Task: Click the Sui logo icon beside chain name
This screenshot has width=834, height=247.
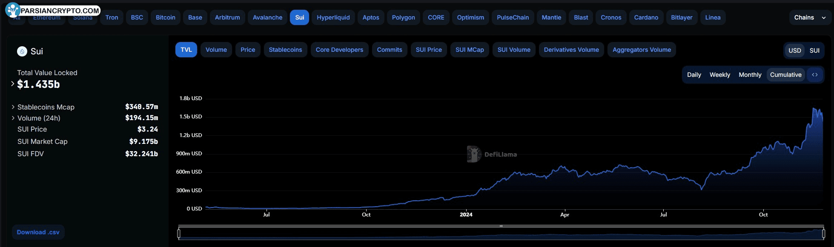Action: coord(22,51)
